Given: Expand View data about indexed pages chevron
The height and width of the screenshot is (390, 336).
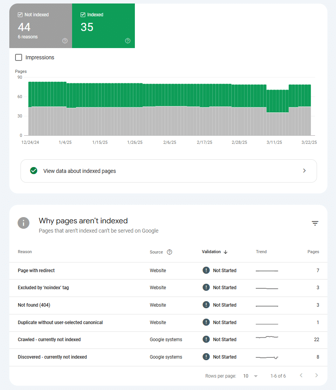Looking at the screenshot, I should tap(304, 171).
